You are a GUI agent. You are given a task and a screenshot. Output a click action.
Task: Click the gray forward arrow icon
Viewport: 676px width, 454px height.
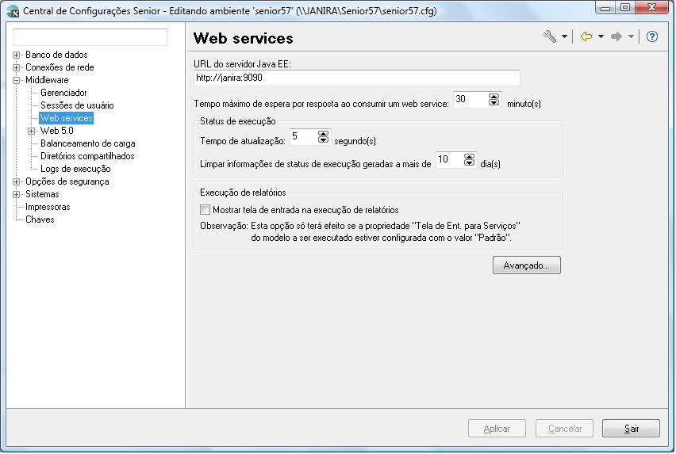coord(616,36)
